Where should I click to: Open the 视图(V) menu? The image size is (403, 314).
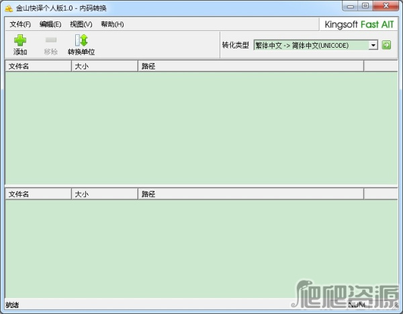tap(81, 24)
